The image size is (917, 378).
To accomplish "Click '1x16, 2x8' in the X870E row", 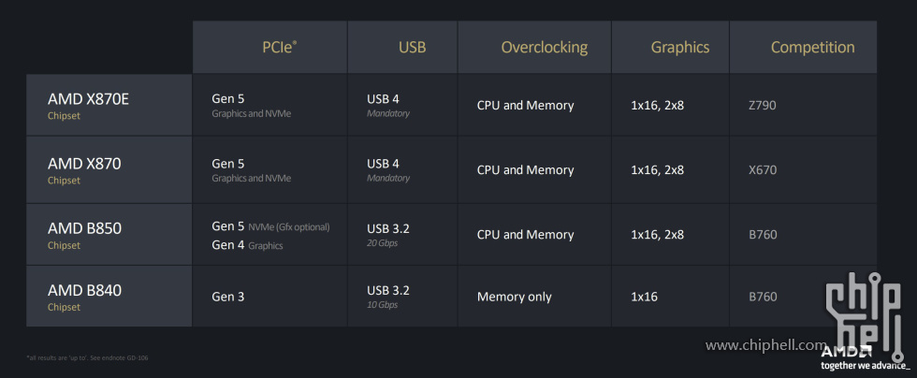I will [657, 106].
